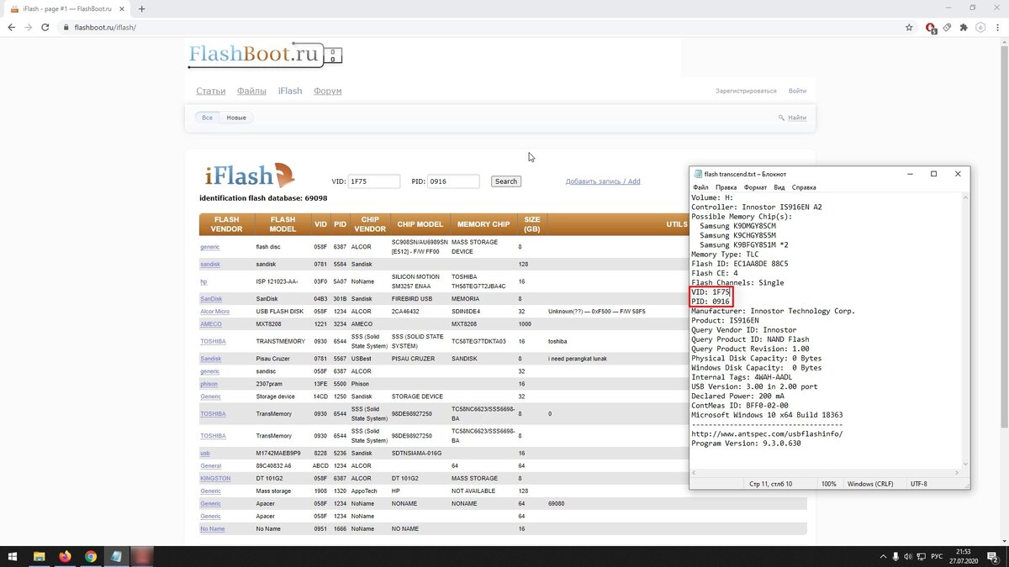Open the No Name vendor link

click(213, 528)
